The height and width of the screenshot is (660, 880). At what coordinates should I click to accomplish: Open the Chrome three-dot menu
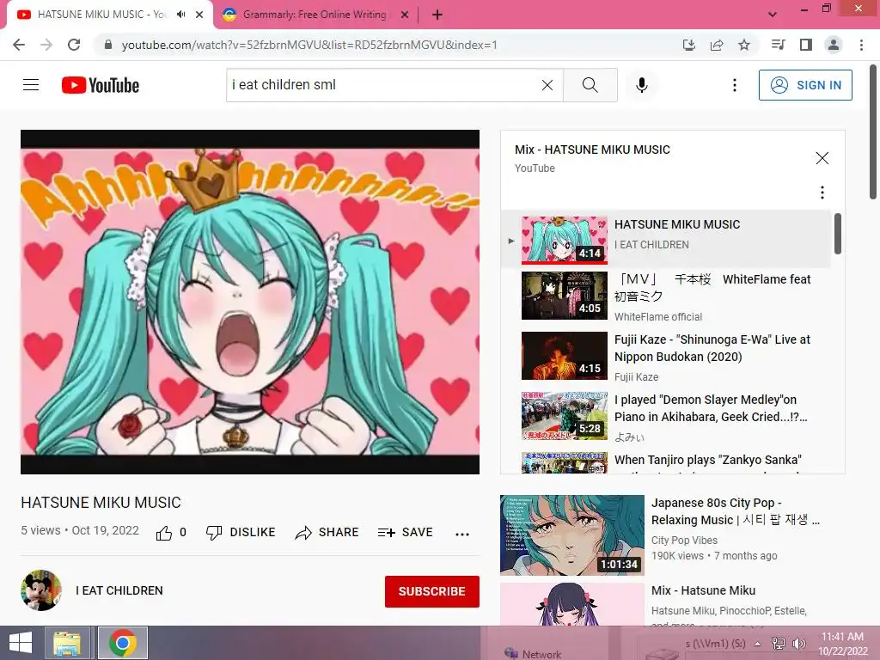point(861,45)
